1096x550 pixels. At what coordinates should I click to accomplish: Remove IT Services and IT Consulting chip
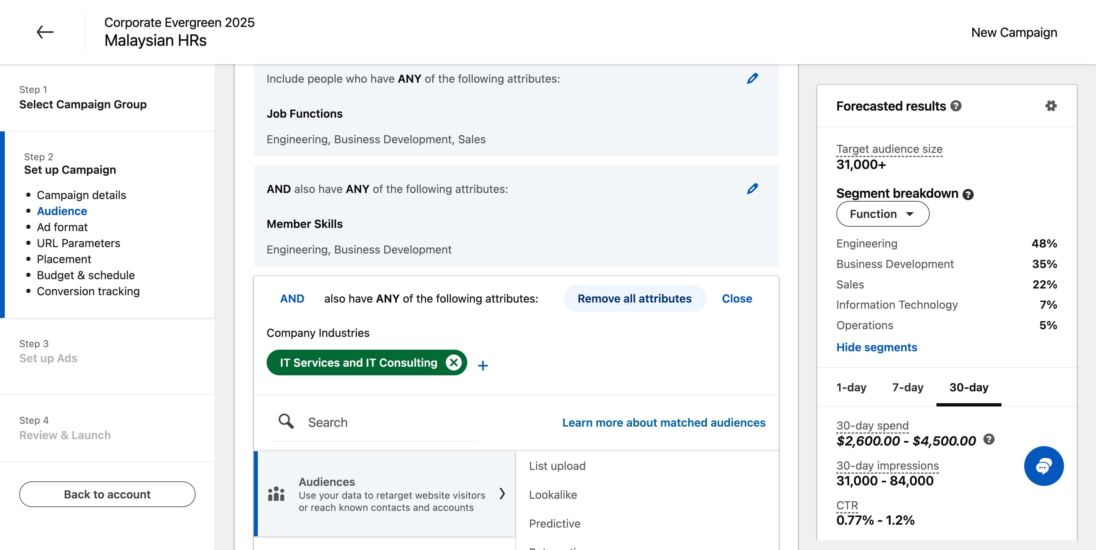[x=453, y=363]
